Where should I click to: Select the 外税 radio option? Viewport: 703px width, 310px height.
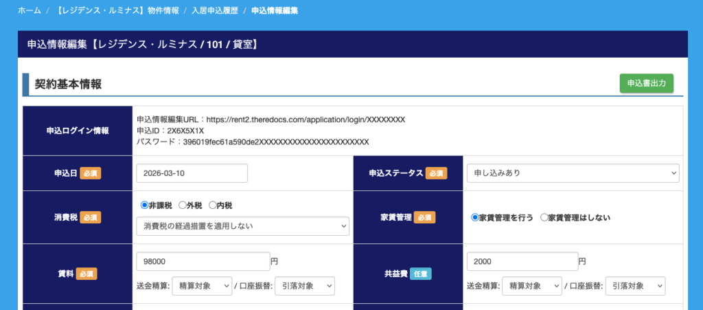pyautogui.click(x=183, y=205)
